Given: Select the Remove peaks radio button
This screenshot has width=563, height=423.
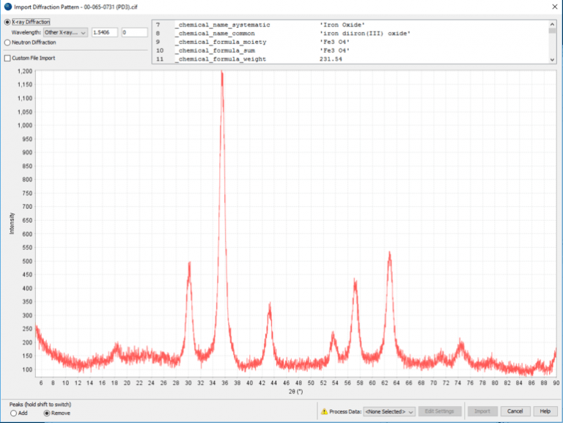Looking at the screenshot, I should coord(48,413).
